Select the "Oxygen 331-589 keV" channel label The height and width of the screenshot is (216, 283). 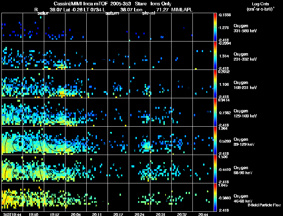click(245, 28)
